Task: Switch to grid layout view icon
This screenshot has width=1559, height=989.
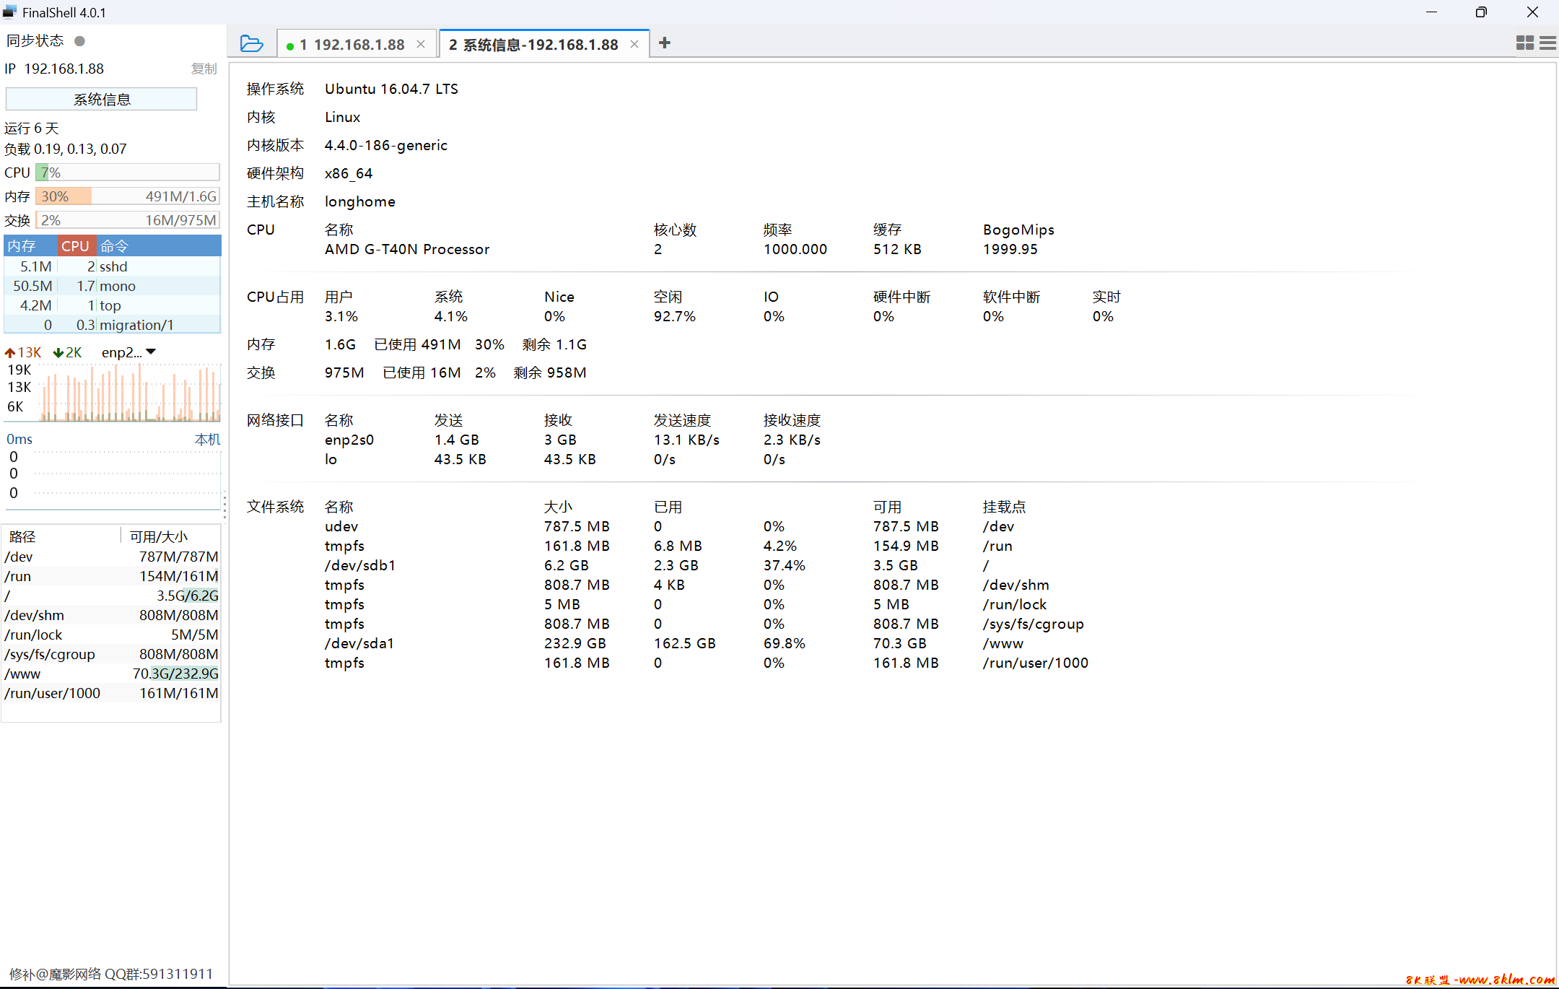Action: pyautogui.click(x=1525, y=43)
